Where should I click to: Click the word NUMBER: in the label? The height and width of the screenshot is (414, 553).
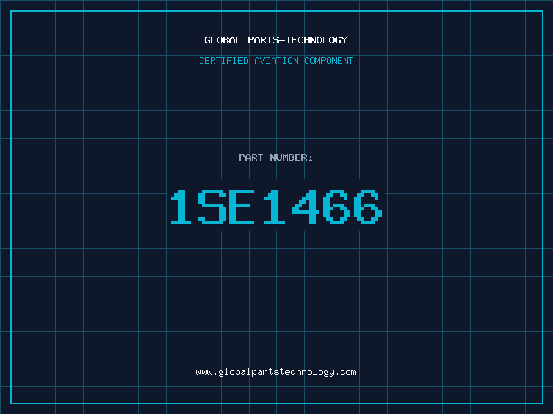pyautogui.click(x=291, y=157)
